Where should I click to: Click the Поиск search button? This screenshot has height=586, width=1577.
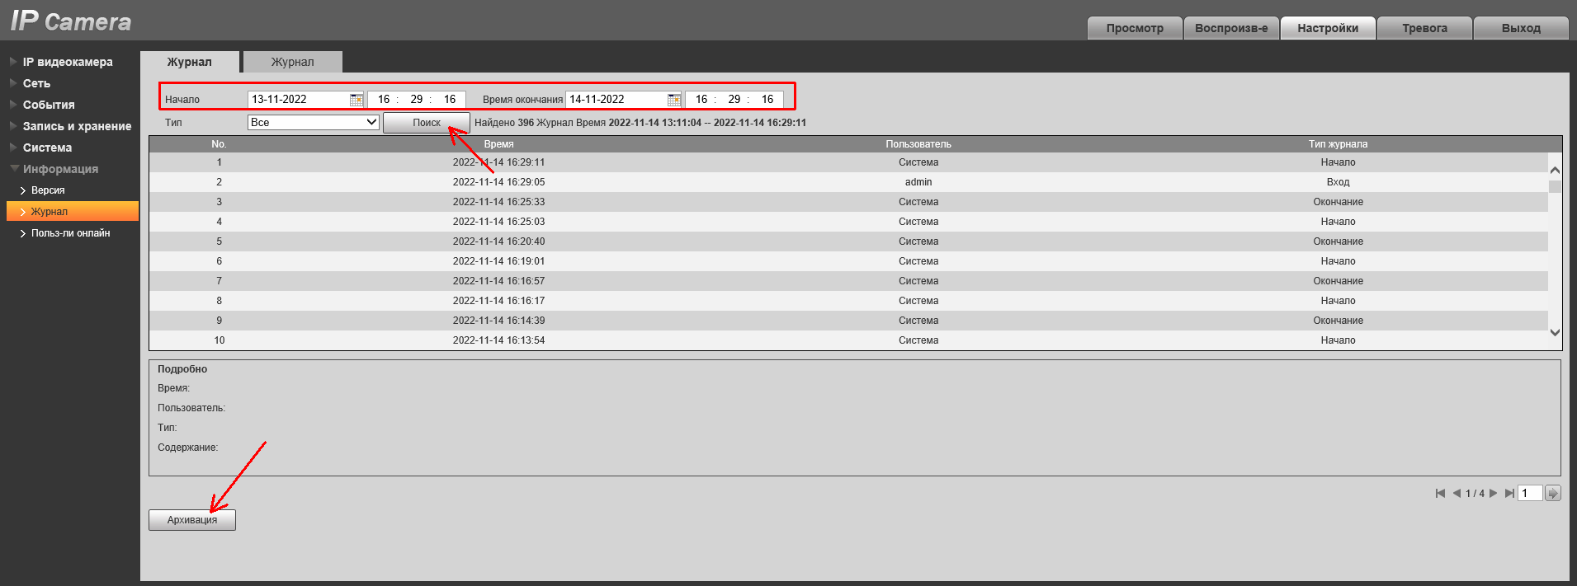(427, 122)
